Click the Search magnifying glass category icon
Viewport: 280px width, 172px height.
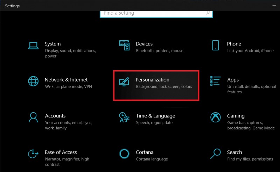tap(215, 153)
